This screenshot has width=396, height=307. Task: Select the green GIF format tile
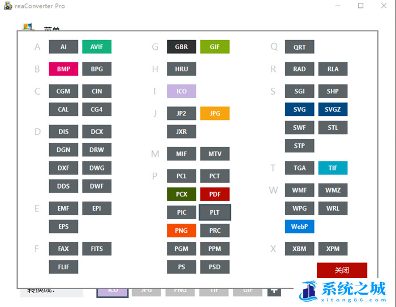[214, 47]
